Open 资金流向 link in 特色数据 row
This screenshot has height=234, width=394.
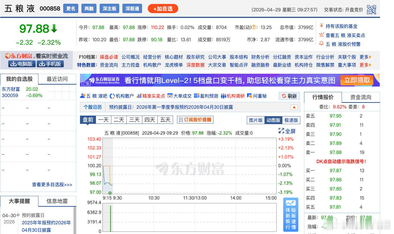click(x=109, y=65)
